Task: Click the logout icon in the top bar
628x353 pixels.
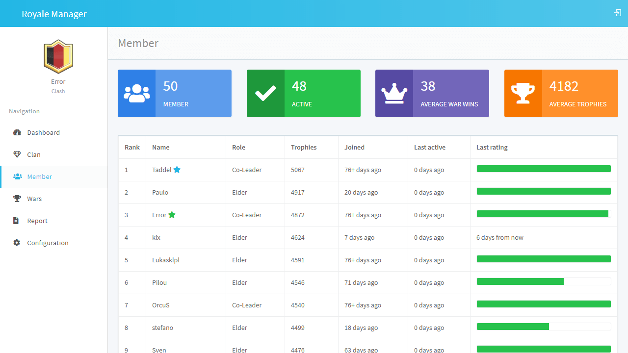Action: 617,13
